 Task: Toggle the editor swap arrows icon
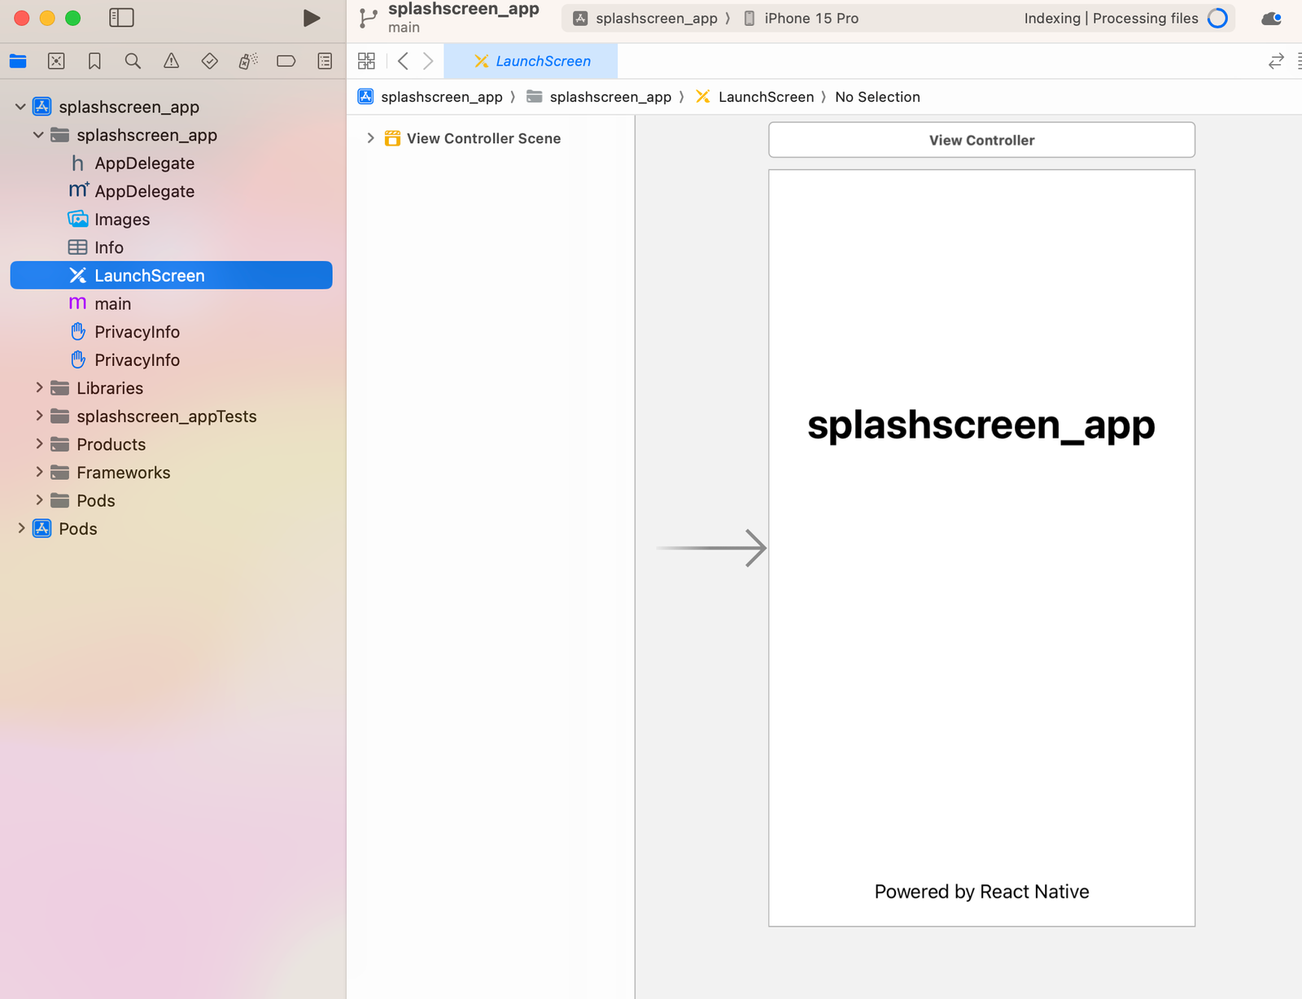pos(1276,60)
